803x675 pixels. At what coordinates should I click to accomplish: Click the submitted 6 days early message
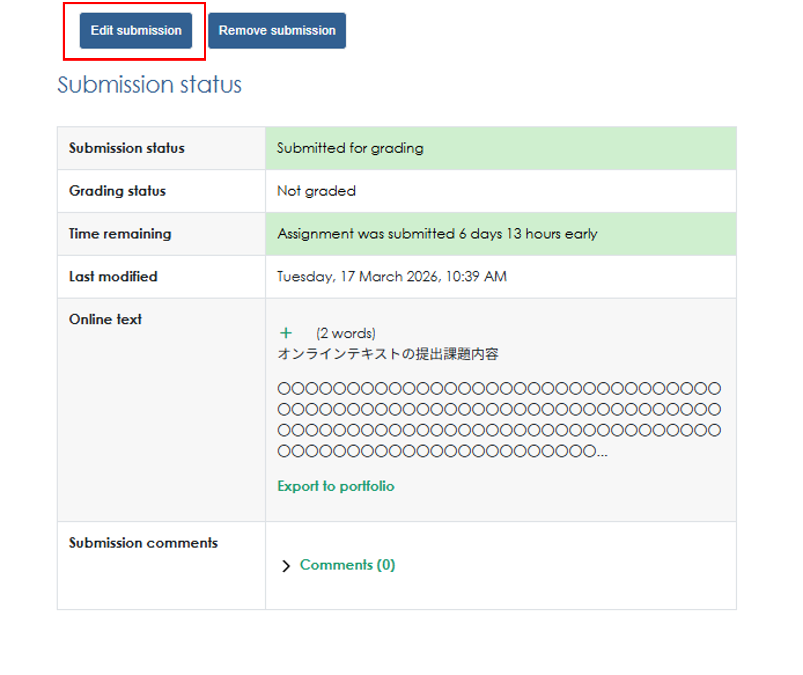[437, 234]
